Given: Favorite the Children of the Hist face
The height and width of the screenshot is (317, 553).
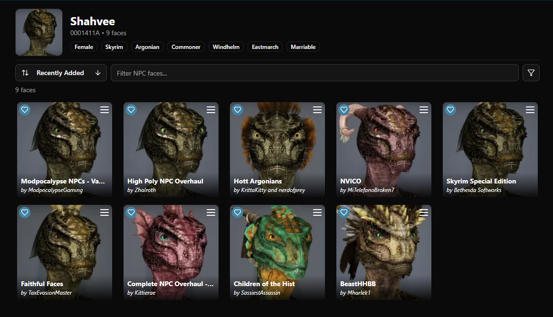Looking at the screenshot, I should tap(238, 212).
